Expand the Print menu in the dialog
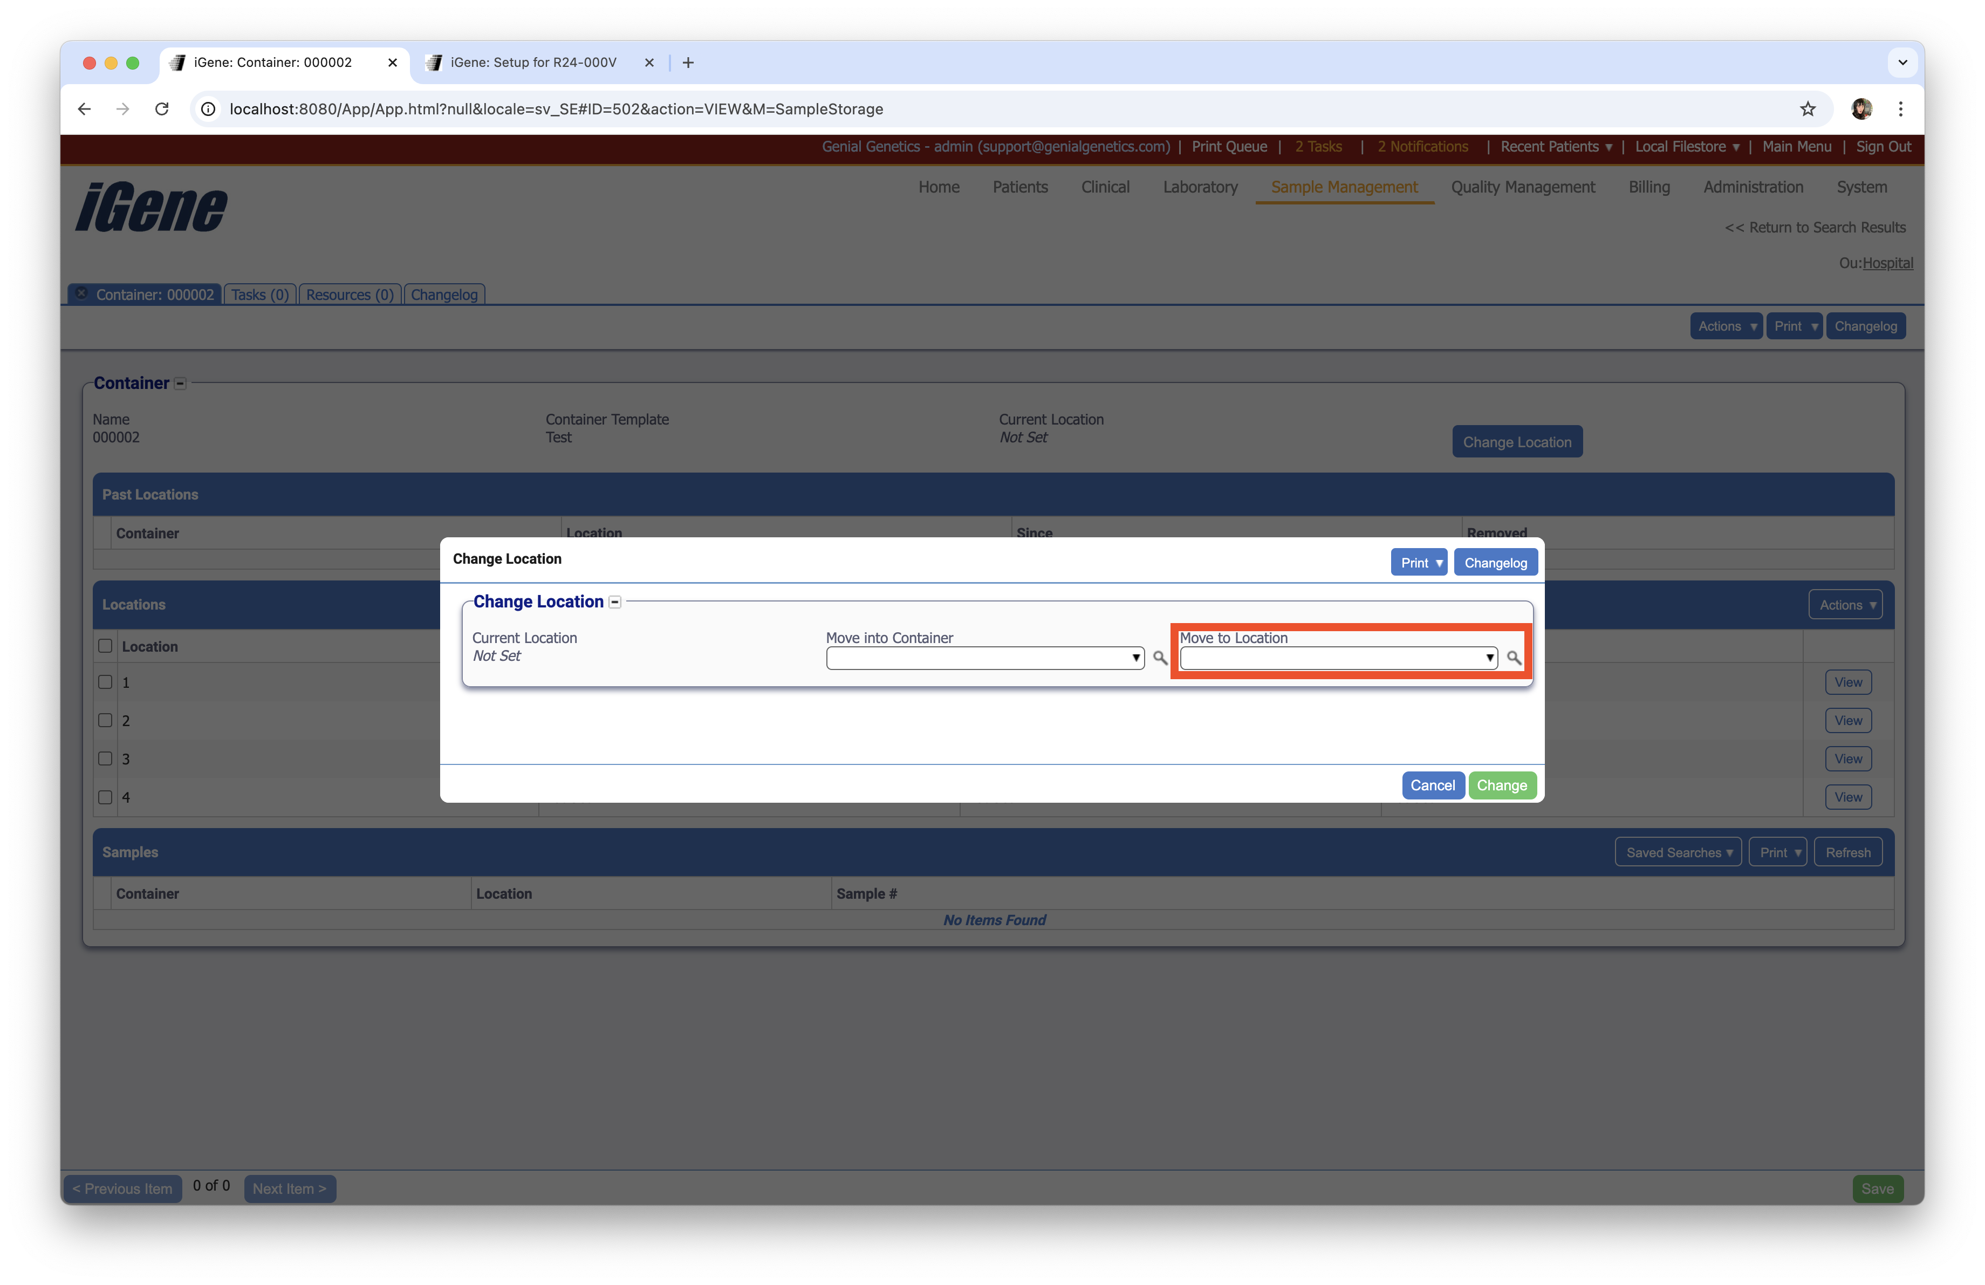This screenshot has height=1285, width=1985. pos(1419,563)
